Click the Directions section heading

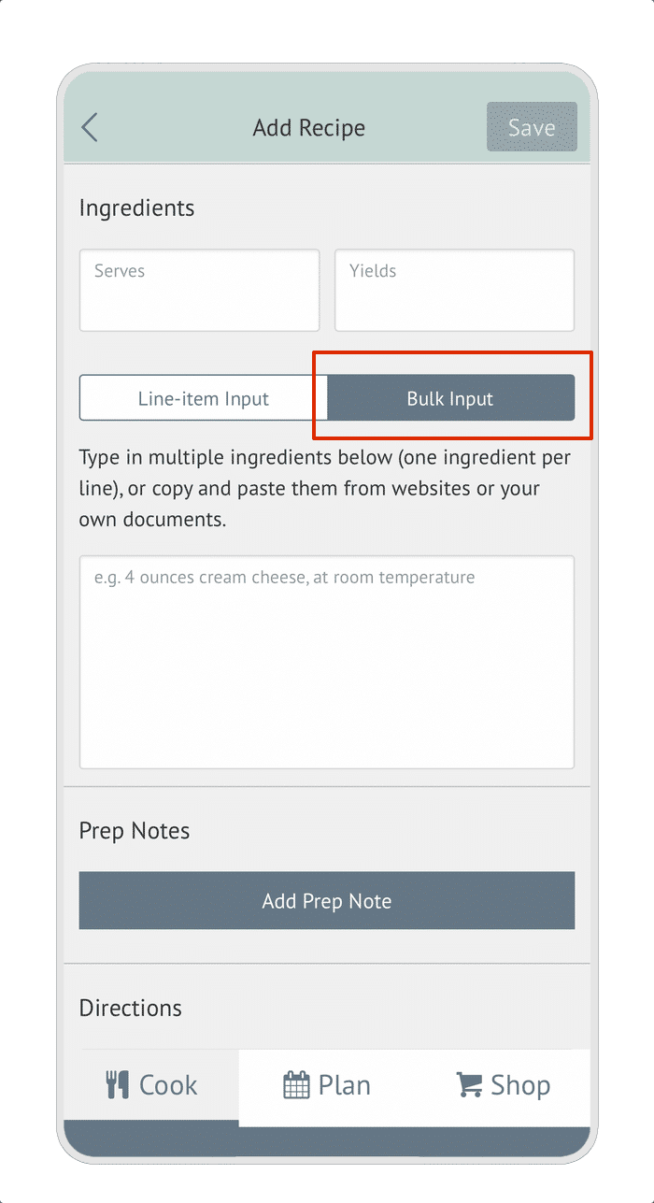coord(131,1009)
